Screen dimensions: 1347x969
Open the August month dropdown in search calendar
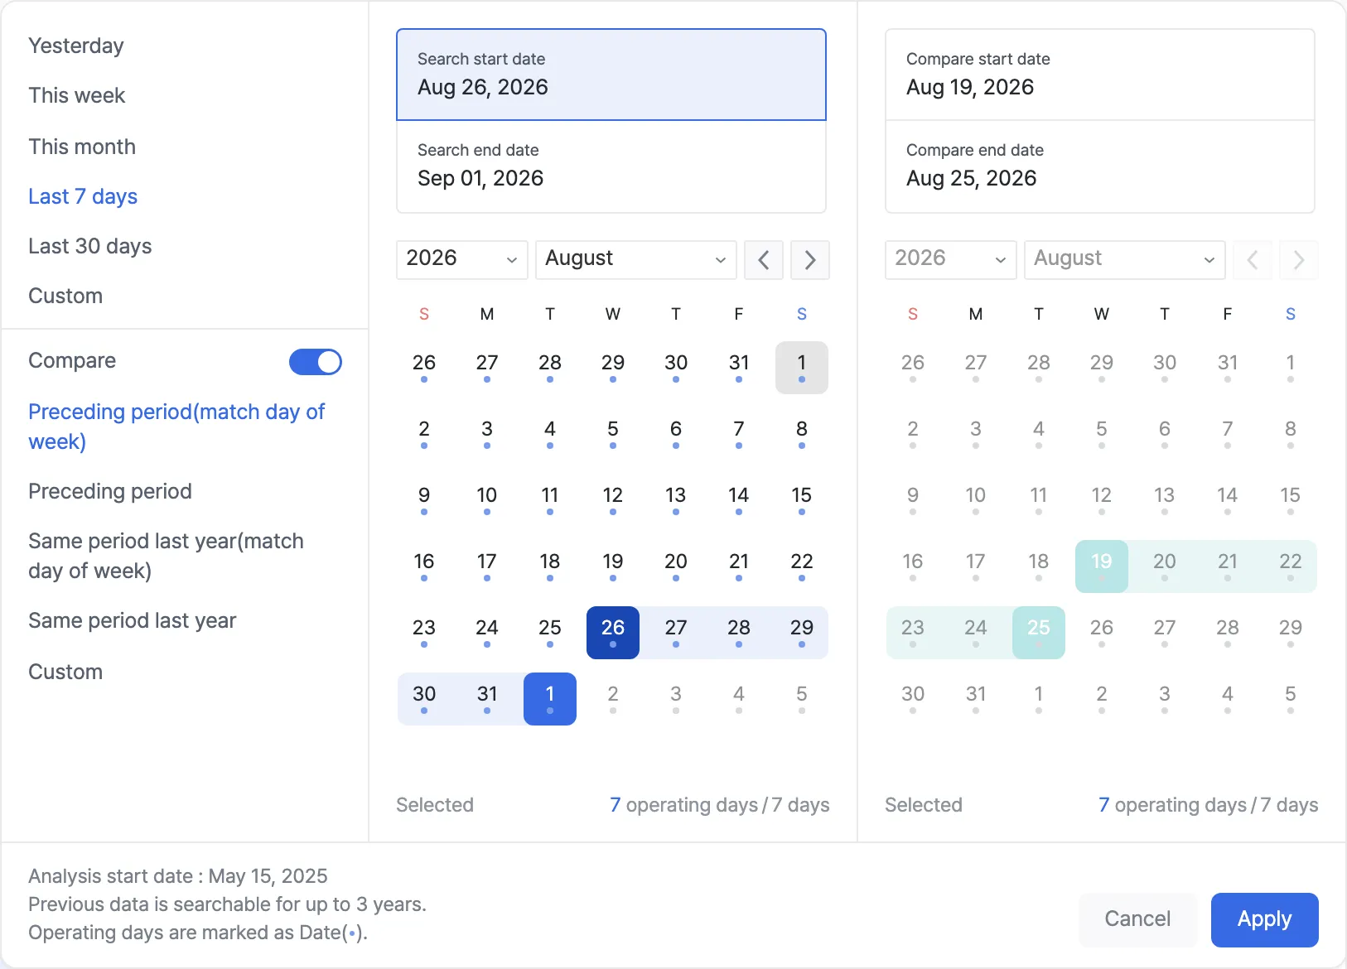pos(636,260)
